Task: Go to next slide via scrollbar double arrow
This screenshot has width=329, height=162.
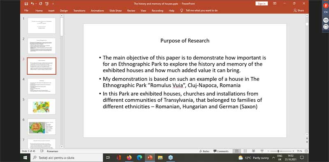Action: pos(307,142)
